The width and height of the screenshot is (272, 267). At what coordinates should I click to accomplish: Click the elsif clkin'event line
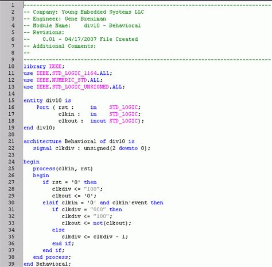[103, 203]
